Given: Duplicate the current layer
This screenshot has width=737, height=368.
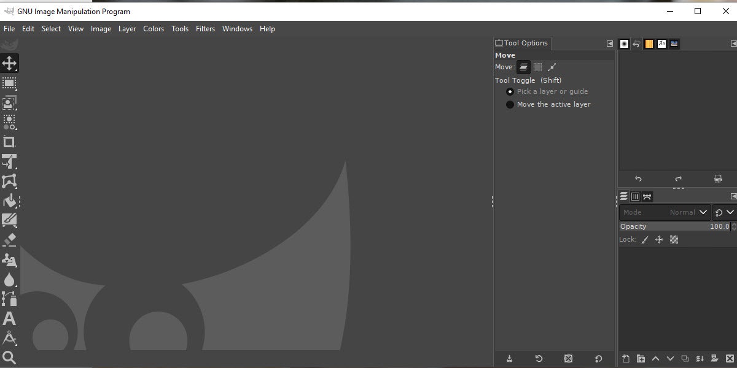Looking at the screenshot, I should point(685,359).
